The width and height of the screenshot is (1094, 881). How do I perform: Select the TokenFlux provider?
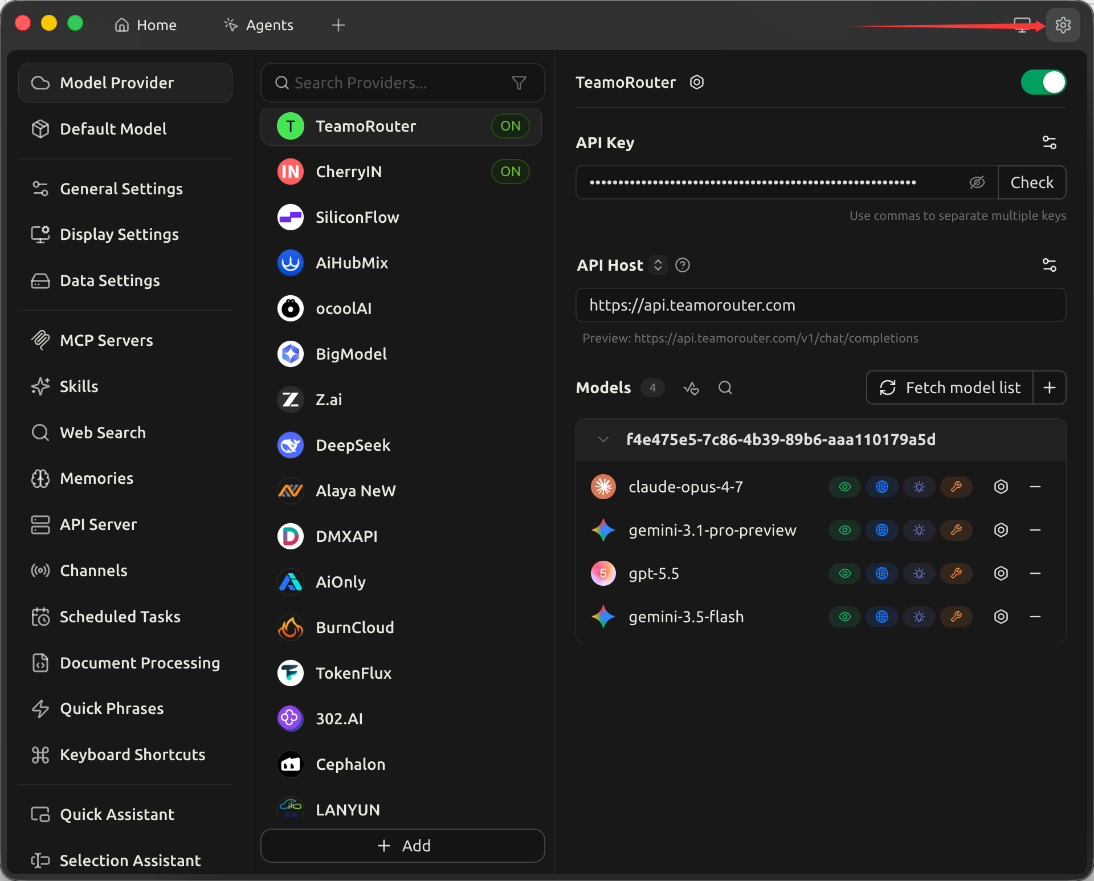tap(401, 673)
